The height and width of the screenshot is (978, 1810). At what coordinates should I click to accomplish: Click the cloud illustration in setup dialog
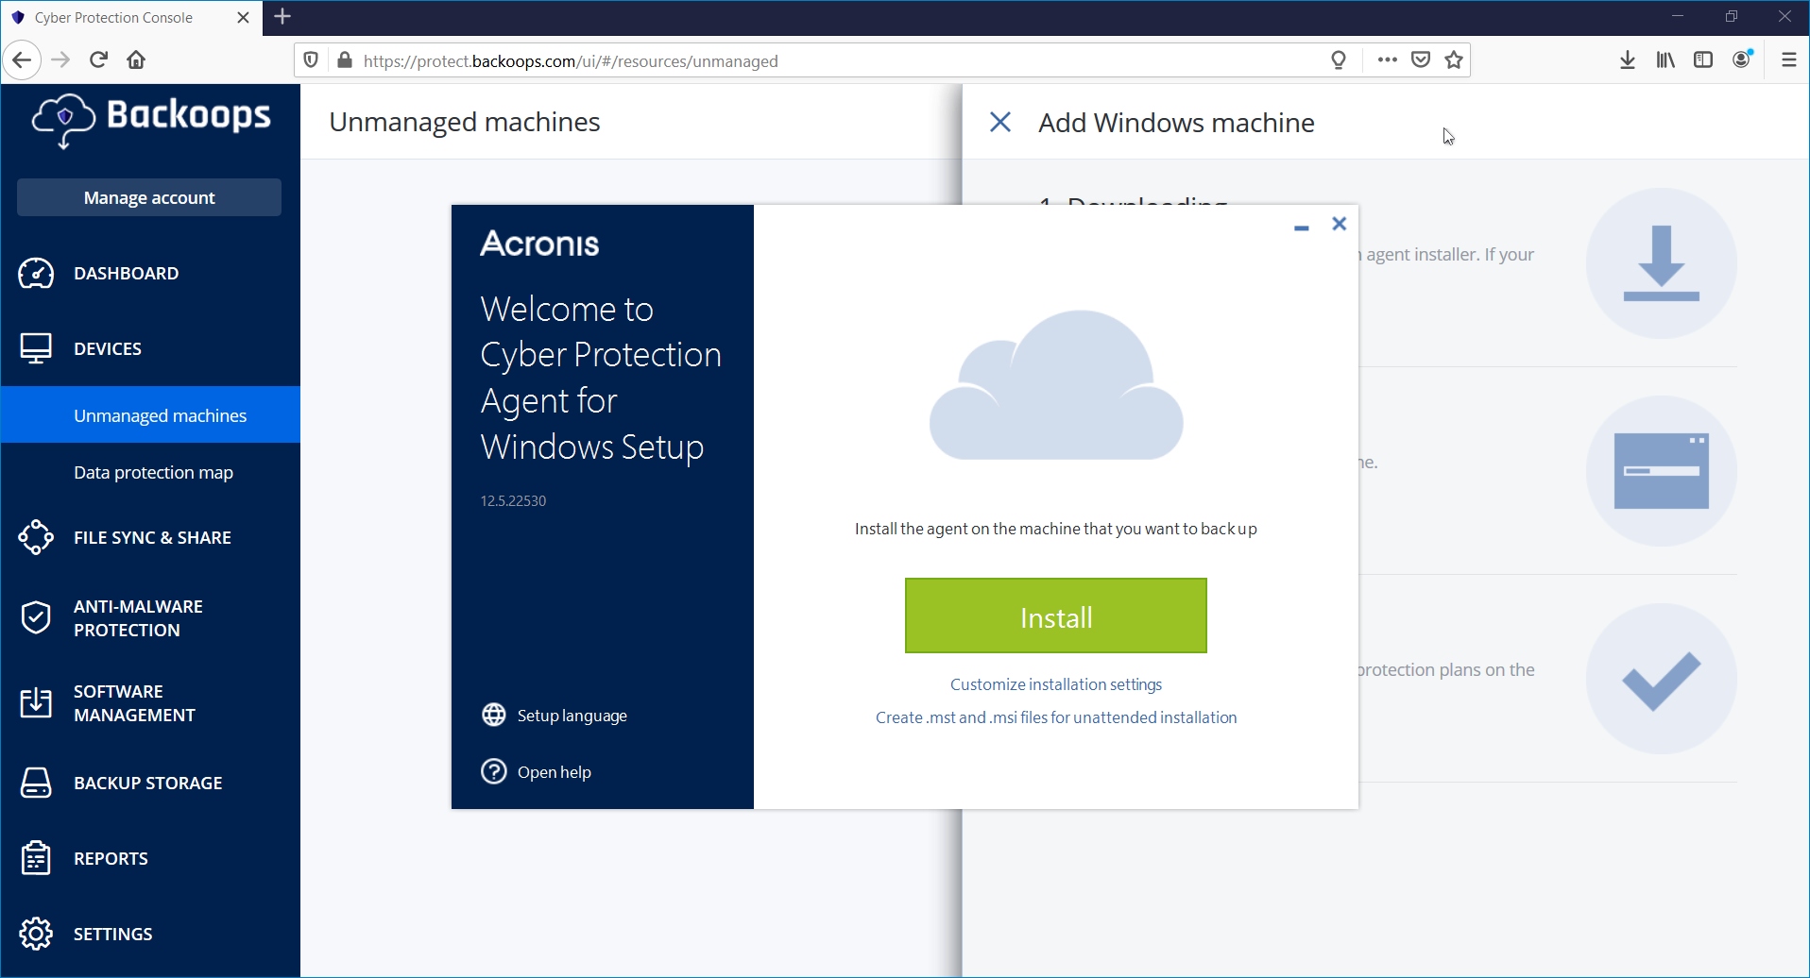pyautogui.click(x=1056, y=385)
